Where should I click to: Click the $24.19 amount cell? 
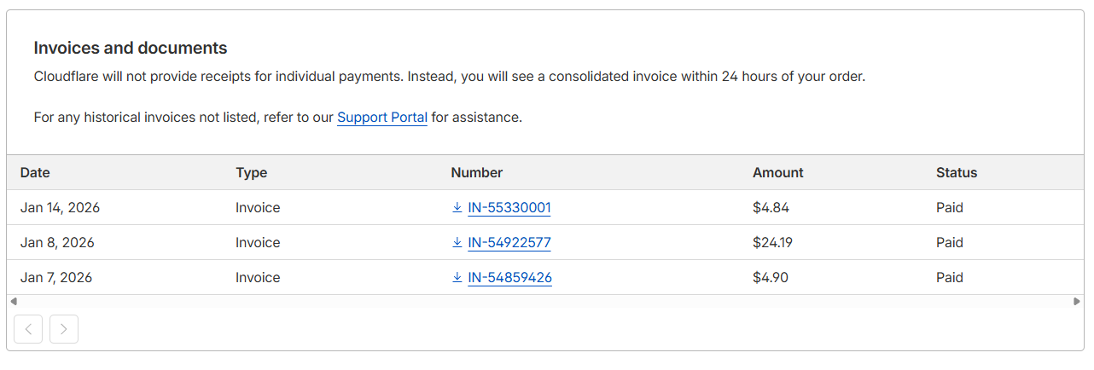coord(772,243)
